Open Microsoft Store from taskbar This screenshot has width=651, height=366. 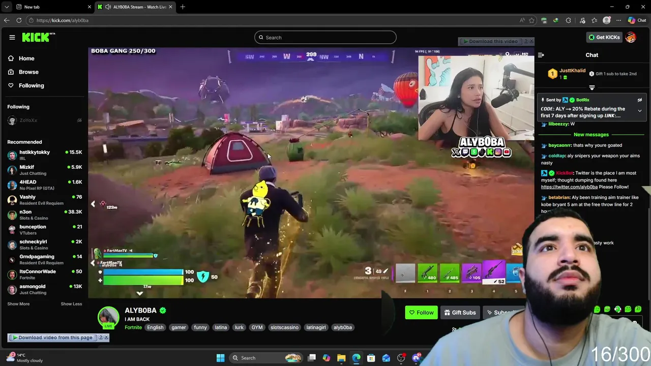tap(371, 358)
